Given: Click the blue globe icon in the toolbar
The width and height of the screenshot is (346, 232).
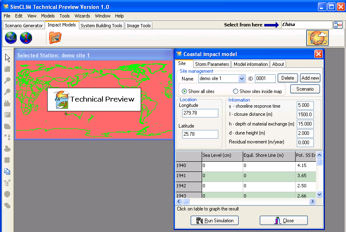Looking at the screenshot, I should click(11, 38).
